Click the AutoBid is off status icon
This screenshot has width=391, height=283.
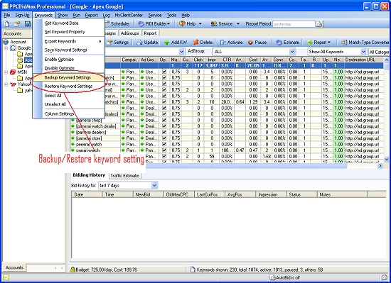273,277
